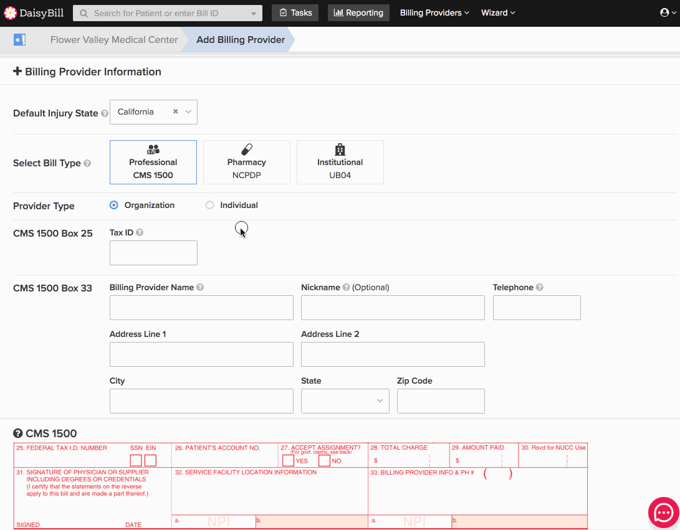The width and height of the screenshot is (680, 530).
Task: Open the Tasks page
Action: click(295, 13)
